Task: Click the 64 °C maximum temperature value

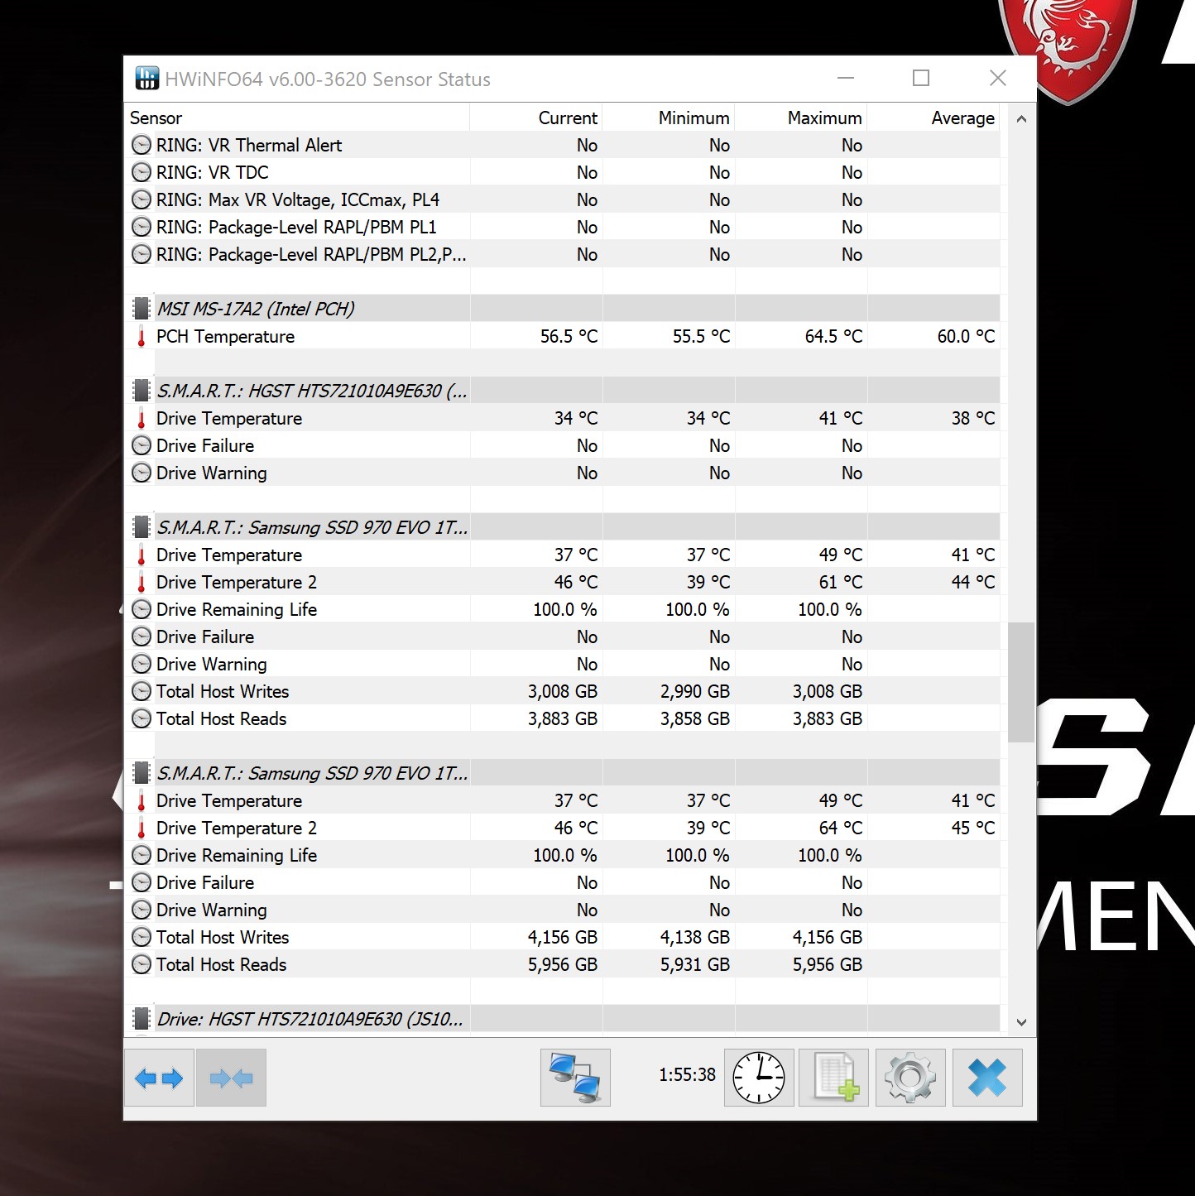Action: pos(841,828)
